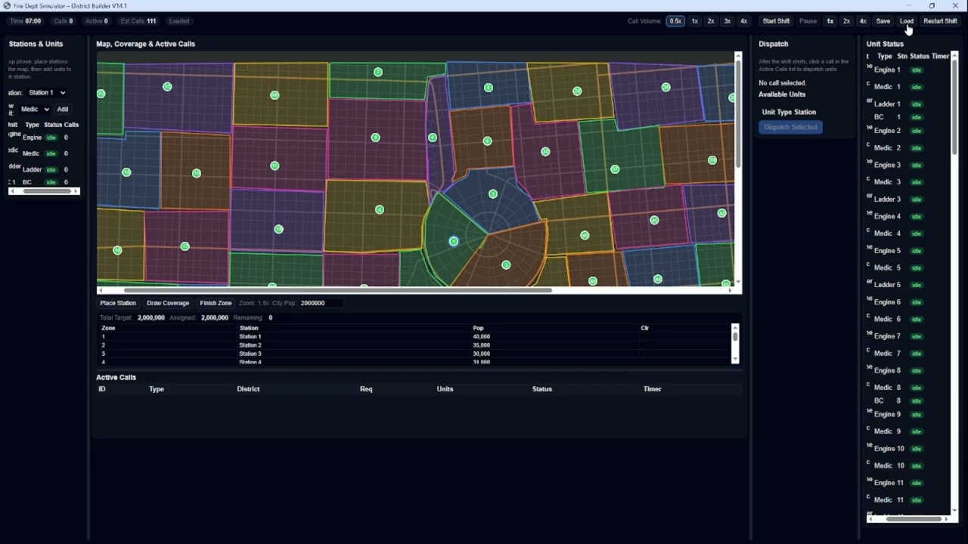Click the Pop column header in the zone table
This screenshot has height=544, width=968.
tap(478, 328)
